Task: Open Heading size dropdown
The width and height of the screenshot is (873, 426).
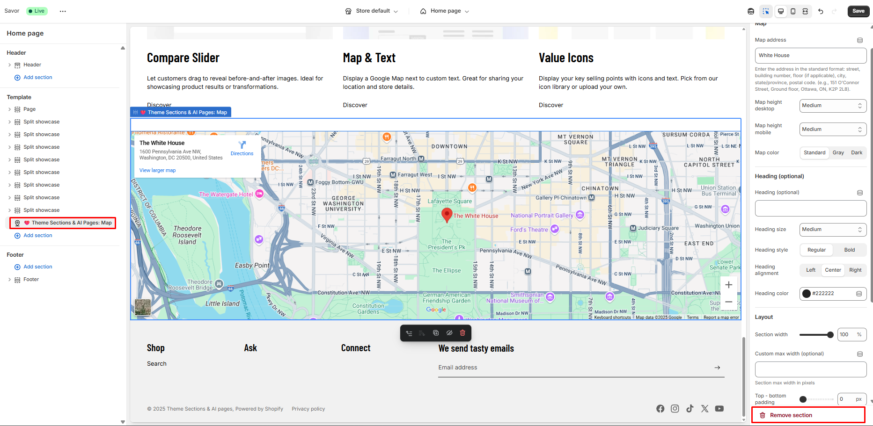Action: pos(833,230)
